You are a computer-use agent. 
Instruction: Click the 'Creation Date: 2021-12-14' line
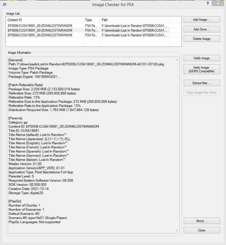click(28, 189)
